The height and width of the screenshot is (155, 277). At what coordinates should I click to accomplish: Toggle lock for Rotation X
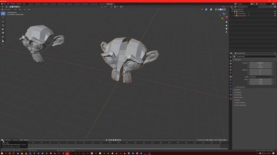(x=273, y=70)
